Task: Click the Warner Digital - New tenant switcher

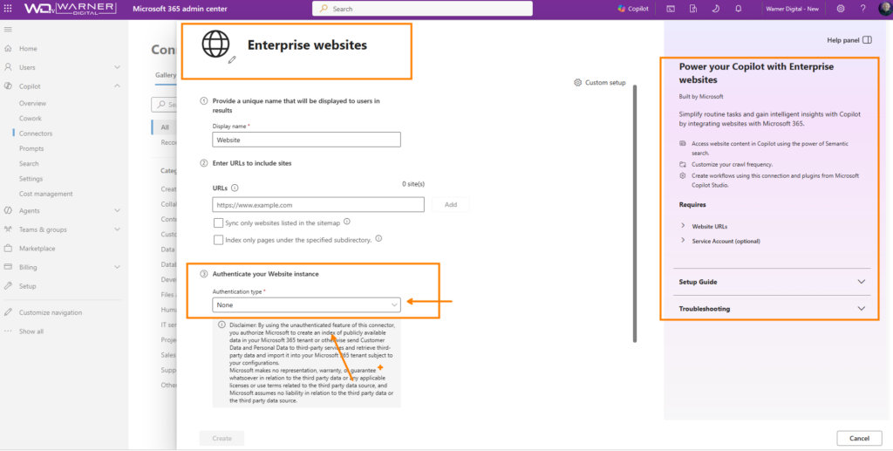Action: [792, 9]
